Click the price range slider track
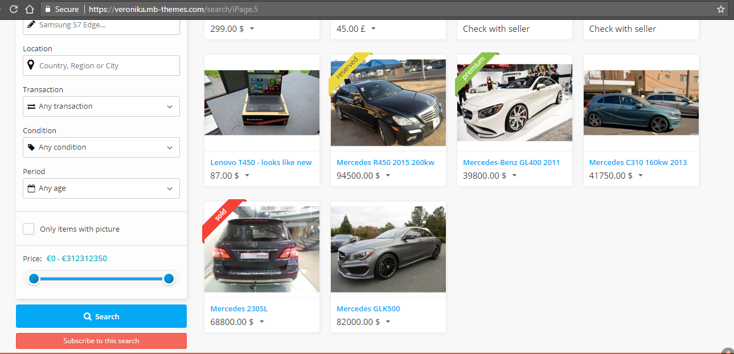The width and height of the screenshot is (734, 354). [x=101, y=279]
